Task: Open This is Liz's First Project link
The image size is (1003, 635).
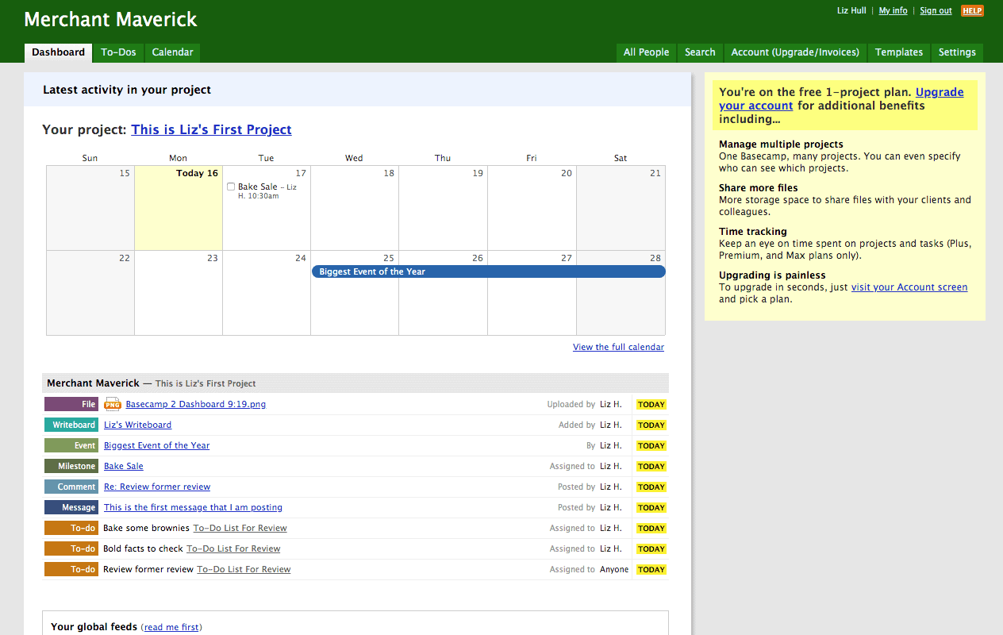Action: [211, 129]
